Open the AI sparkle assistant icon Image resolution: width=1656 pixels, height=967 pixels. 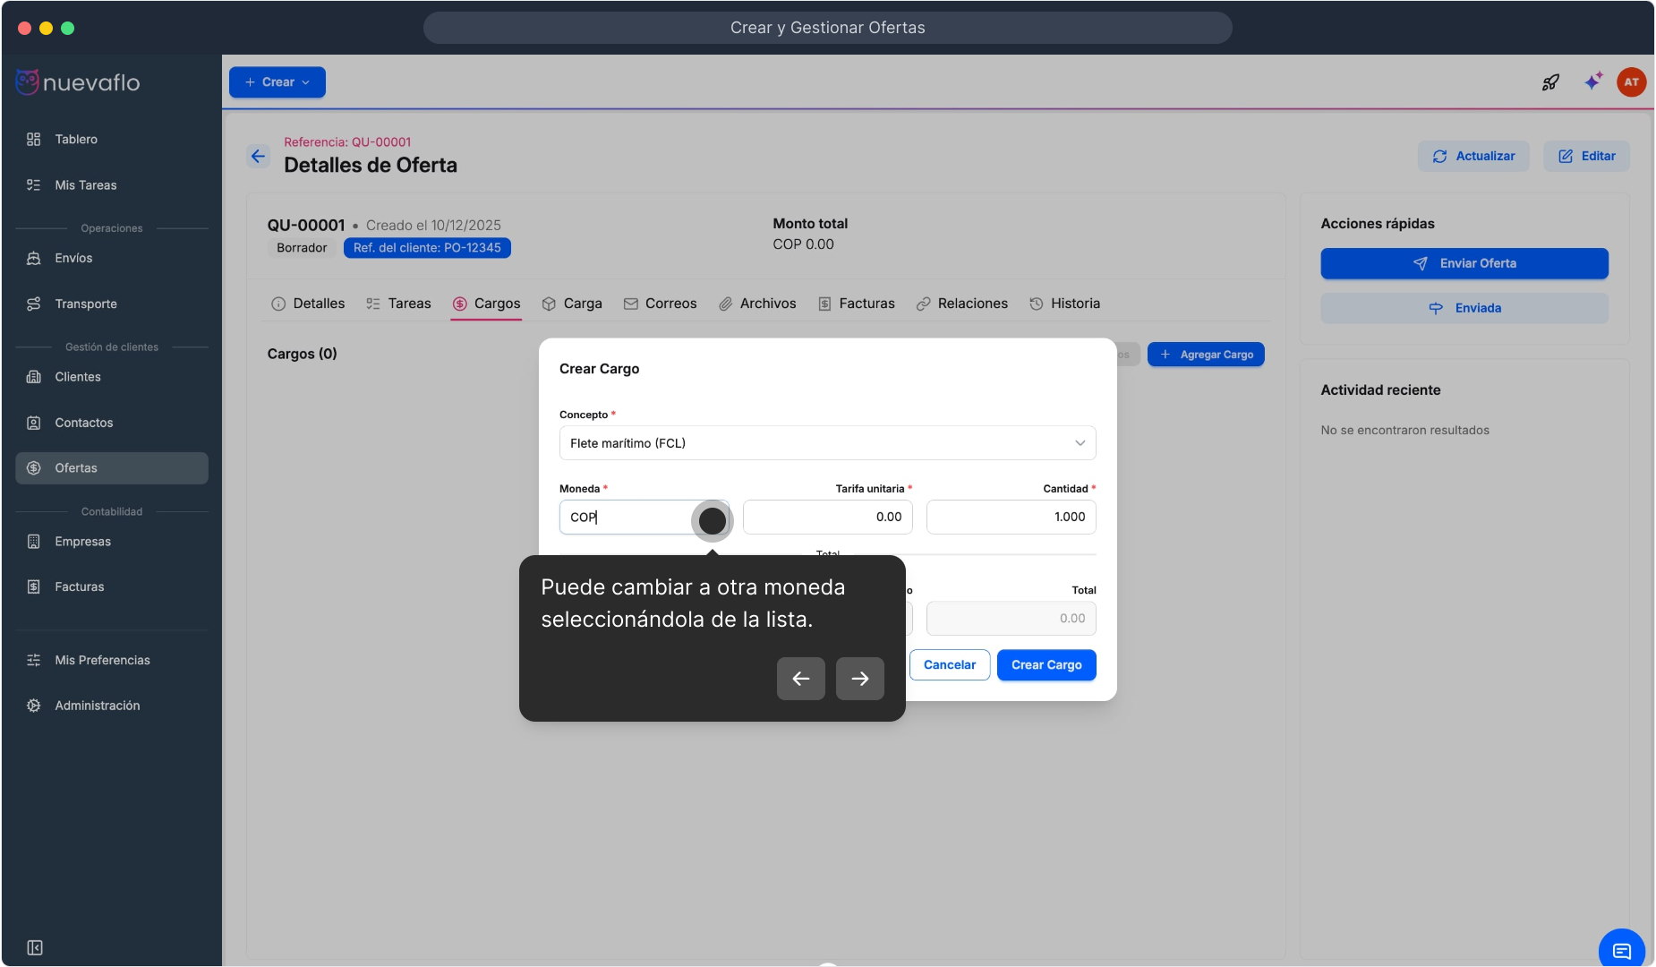click(1592, 82)
